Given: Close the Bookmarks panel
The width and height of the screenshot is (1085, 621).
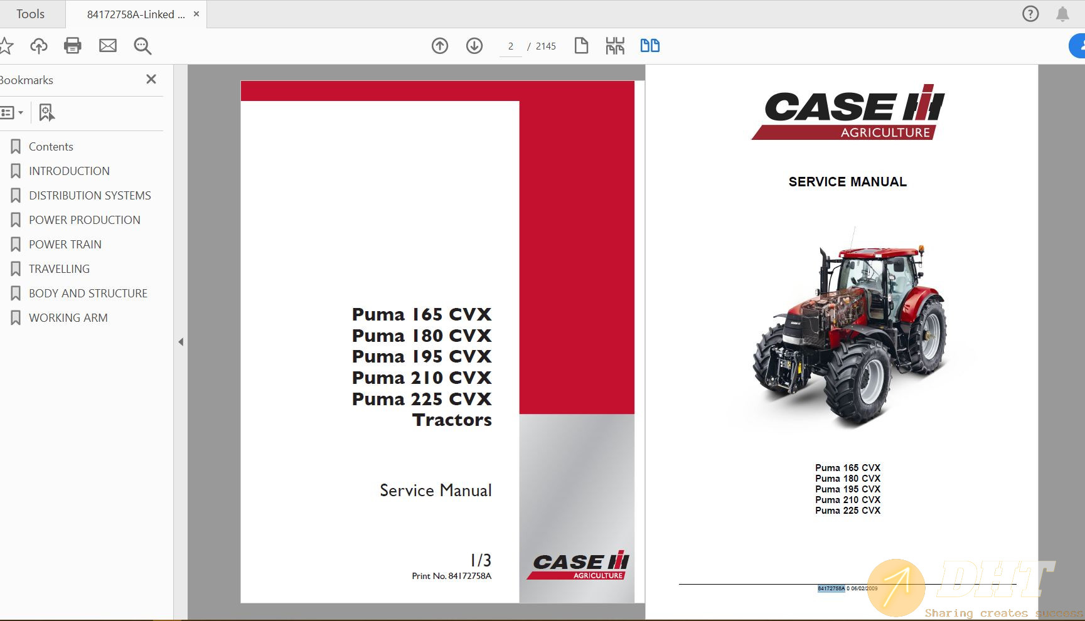Looking at the screenshot, I should click(151, 79).
